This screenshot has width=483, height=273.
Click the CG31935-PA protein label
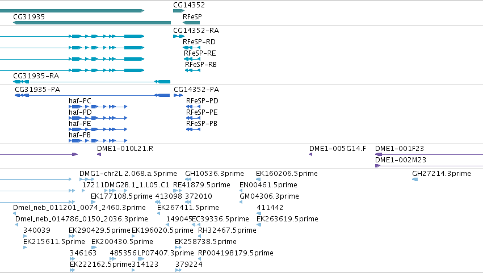coord(37,90)
